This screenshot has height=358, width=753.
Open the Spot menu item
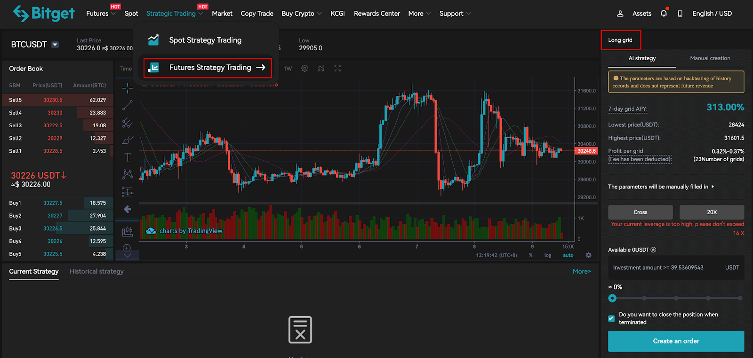pyautogui.click(x=131, y=14)
